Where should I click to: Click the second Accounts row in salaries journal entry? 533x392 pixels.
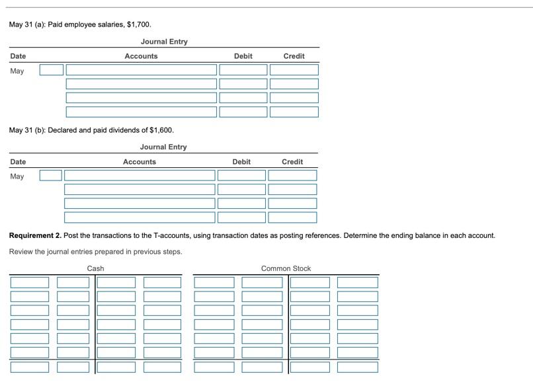point(141,83)
